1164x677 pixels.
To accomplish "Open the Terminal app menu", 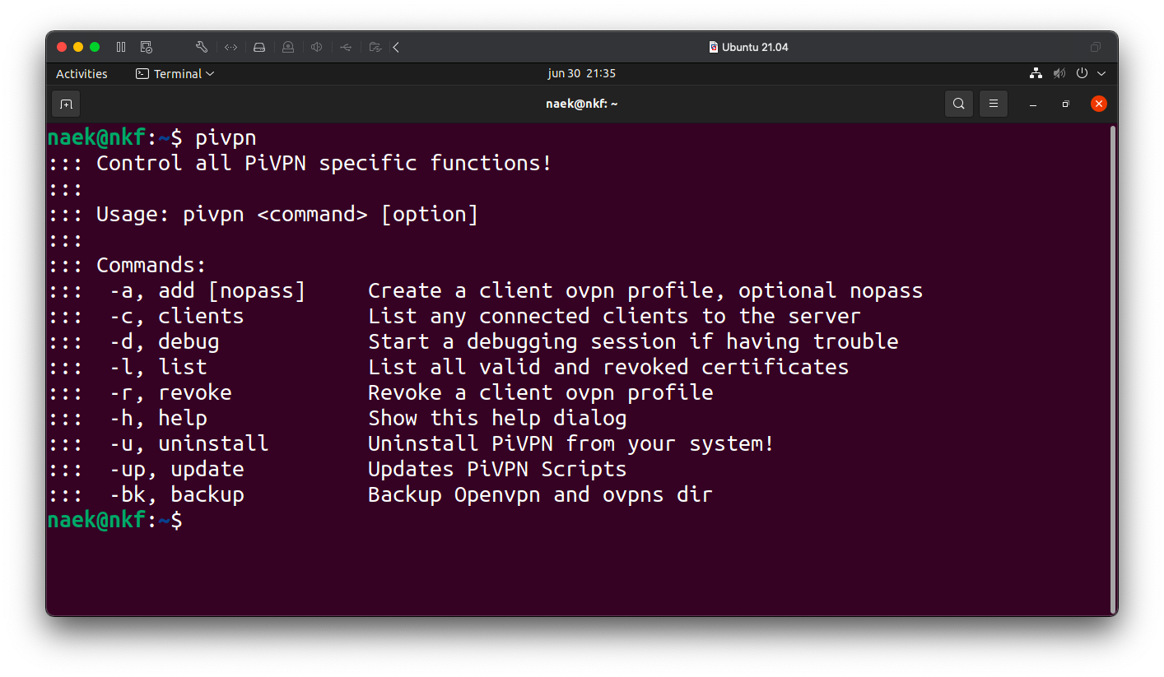I will click(x=175, y=73).
